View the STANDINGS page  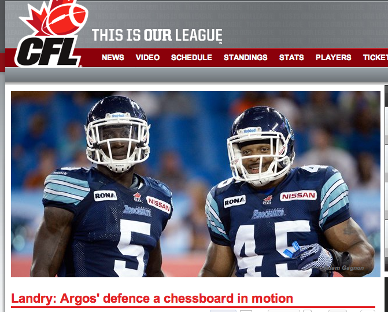point(246,57)
